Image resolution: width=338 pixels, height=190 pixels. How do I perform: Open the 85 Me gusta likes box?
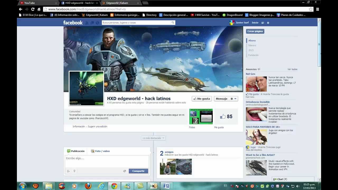click(x=226, y=116)
